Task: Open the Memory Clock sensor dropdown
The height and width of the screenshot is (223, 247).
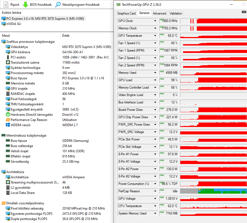Action: click(155, 28)
